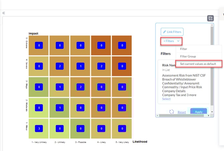Open the + Filters dropdown
The image size is (224, 151).
pos(172,41)
